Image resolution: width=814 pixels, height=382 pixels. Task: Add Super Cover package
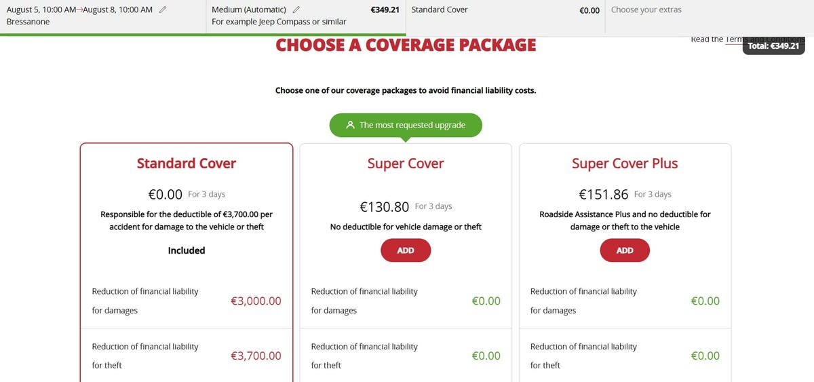tap(406, 250)
